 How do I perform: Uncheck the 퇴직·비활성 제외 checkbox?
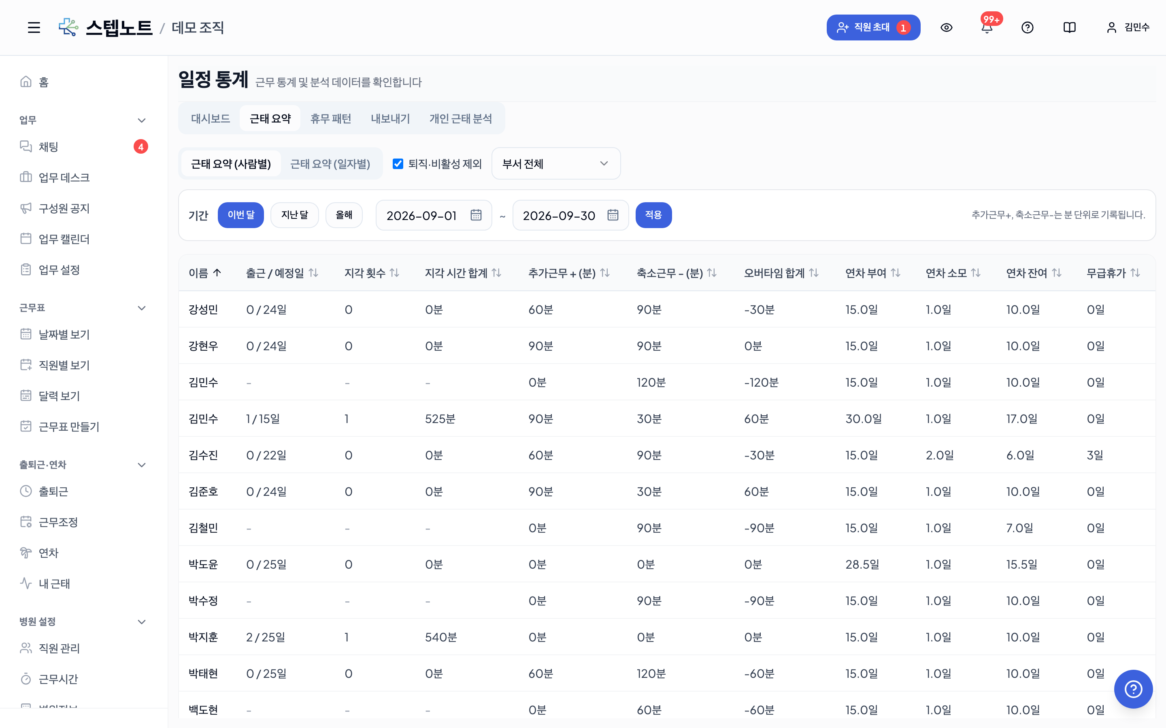click(x=398, y=164)
